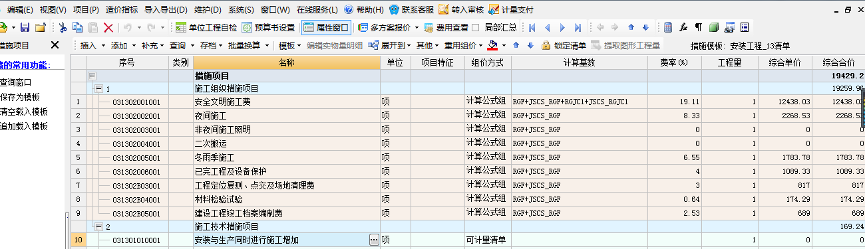865x249 pixels.
Task: Click the red X delete icon
Action: (108, 27)
